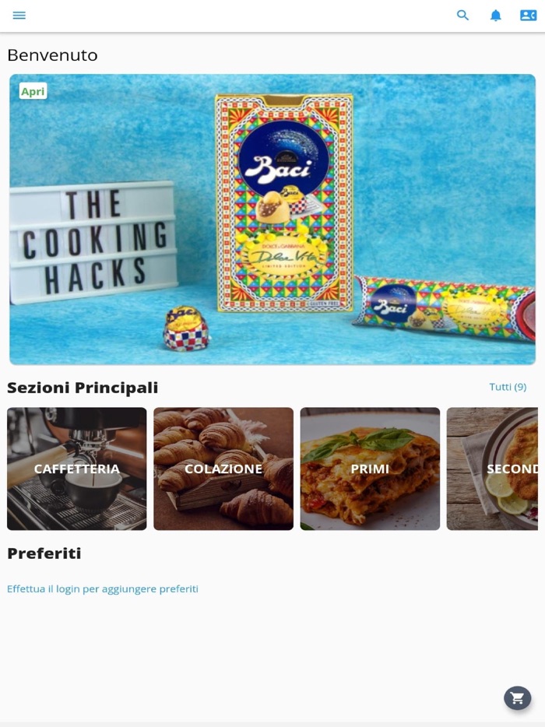Click the Benvenuto welcome title
545x727 pixels.
52,55
